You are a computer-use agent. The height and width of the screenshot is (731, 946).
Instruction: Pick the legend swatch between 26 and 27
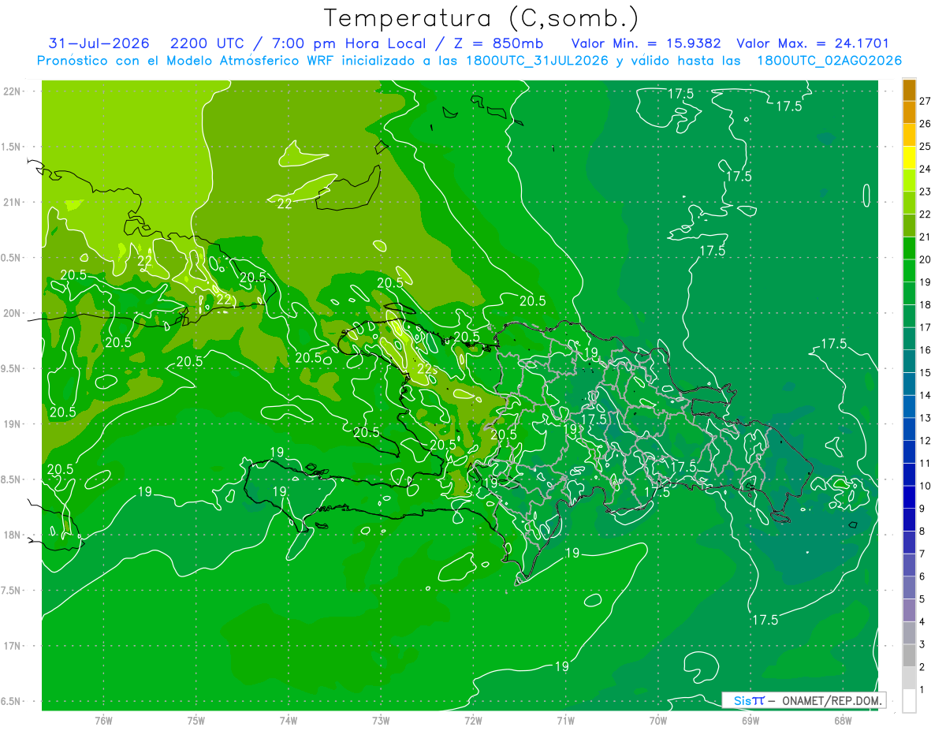(909, 112)
